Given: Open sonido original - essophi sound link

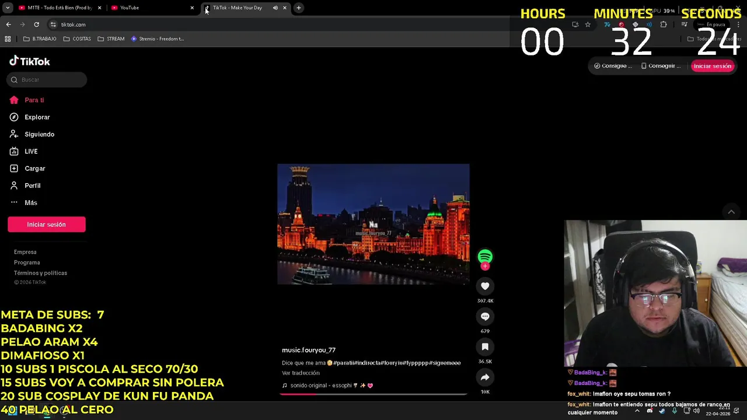Looking at the screenshot, I should pyautogui.click(x=327, y=386).
